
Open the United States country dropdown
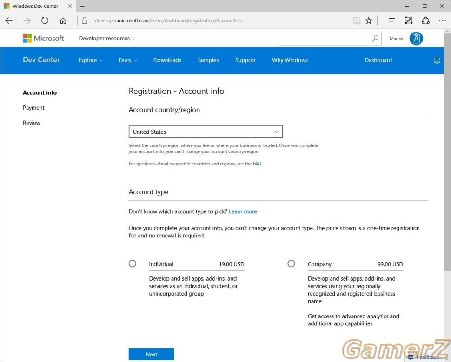tap(206, 132)
